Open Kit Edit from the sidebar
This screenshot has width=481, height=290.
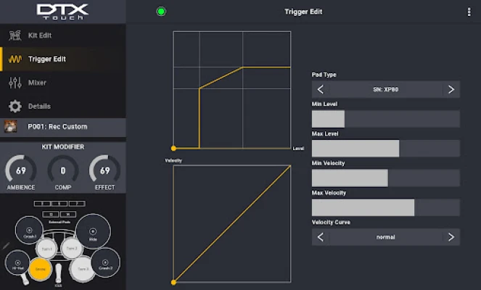(63, 36)
